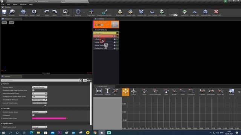Click the Time button in viewport
Viewport: 241px width, 135px height.
point(12,22)
